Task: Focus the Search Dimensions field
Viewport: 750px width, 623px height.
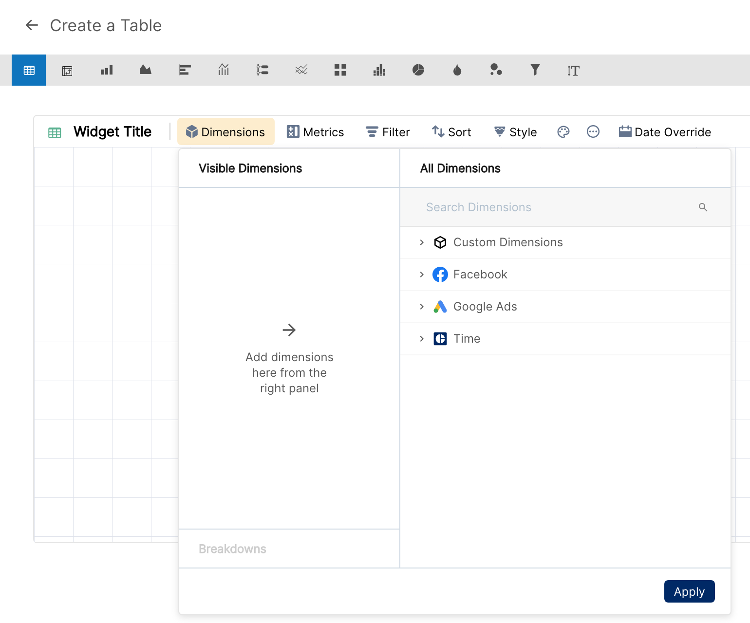Action: coord(565,207)
